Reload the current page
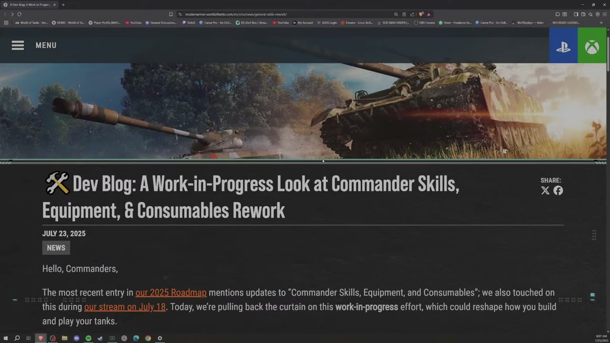 click(x=19, y=14)
